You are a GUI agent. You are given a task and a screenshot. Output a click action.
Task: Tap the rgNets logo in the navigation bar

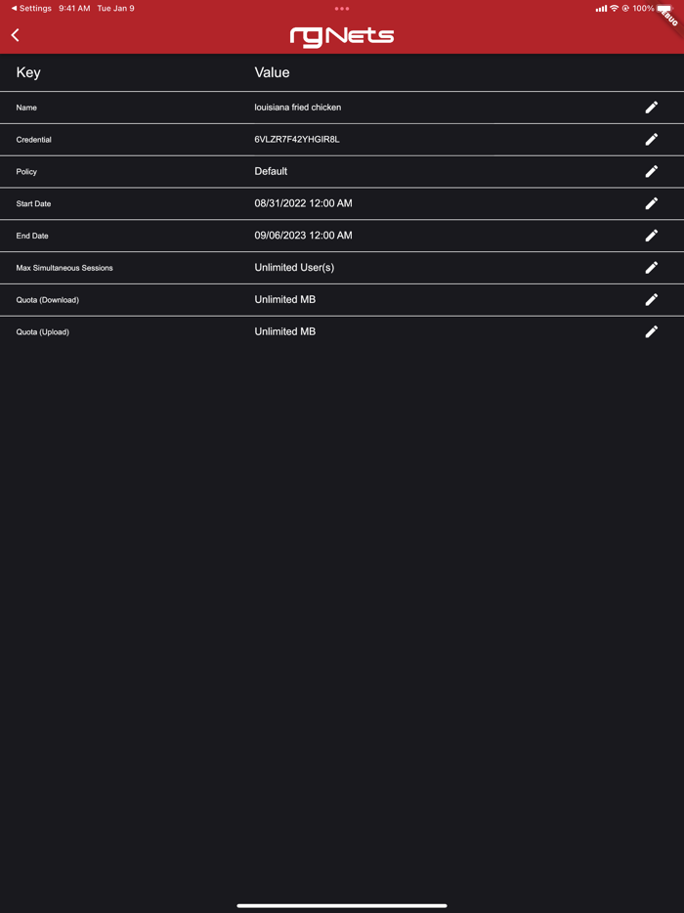pyautogui.click(x=341, y=35)
